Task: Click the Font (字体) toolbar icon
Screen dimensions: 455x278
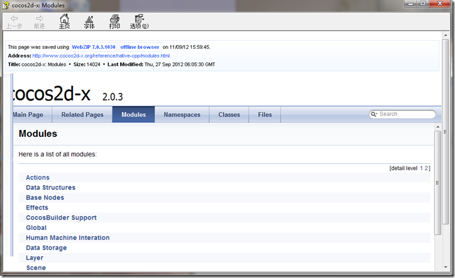Action: click(89, 21)
